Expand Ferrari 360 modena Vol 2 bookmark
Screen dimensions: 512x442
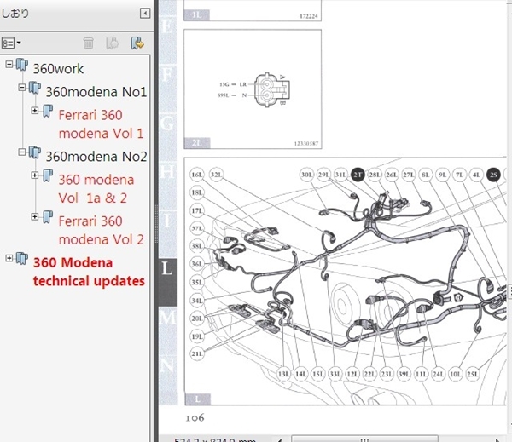(35, 216)
